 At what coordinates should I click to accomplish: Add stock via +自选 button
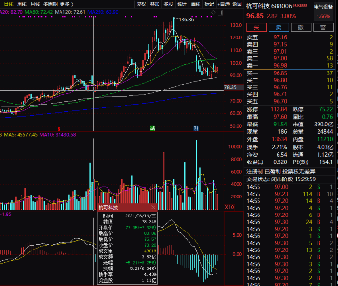[223, 4]
